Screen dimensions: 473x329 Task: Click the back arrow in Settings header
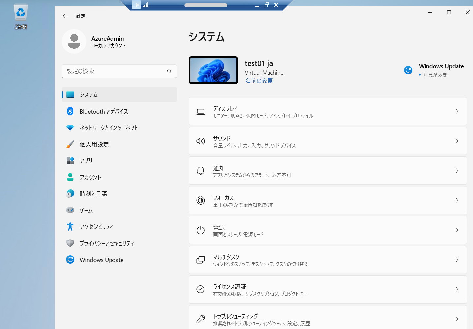65,16
